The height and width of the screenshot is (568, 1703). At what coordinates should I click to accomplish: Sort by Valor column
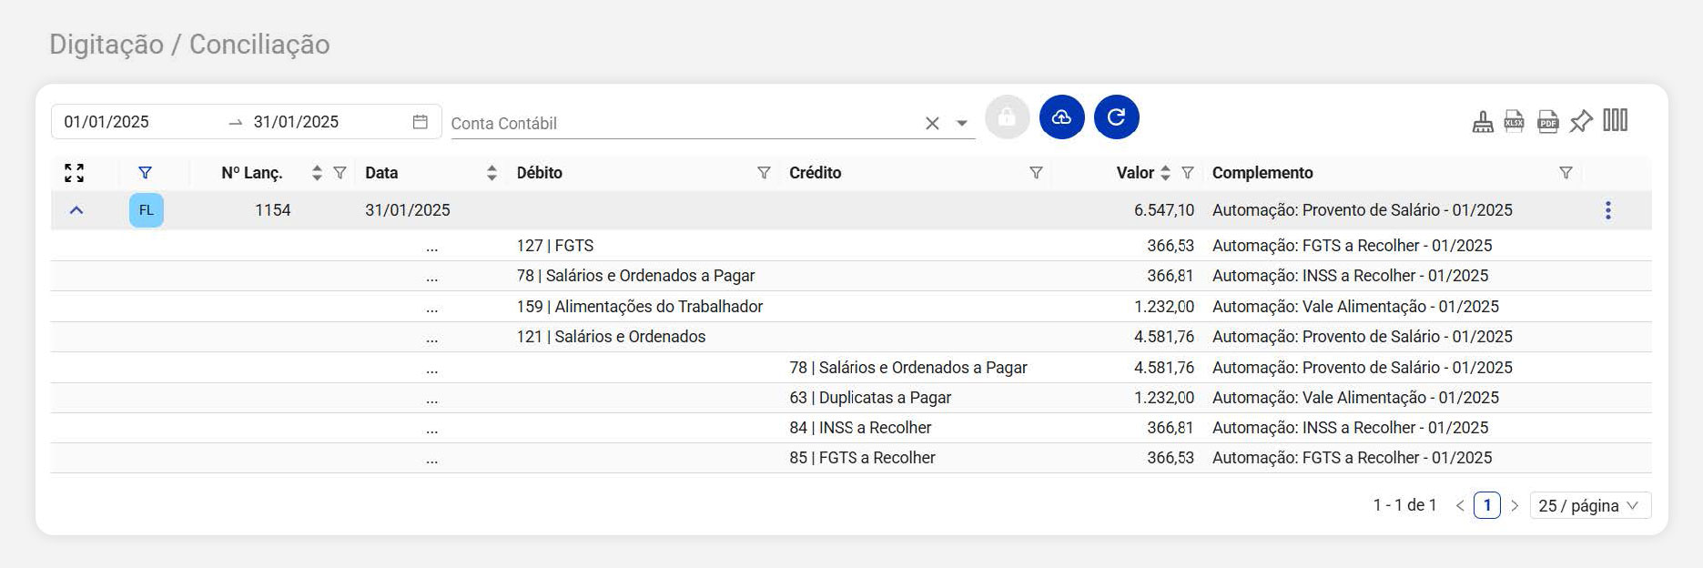(1165, 173)
